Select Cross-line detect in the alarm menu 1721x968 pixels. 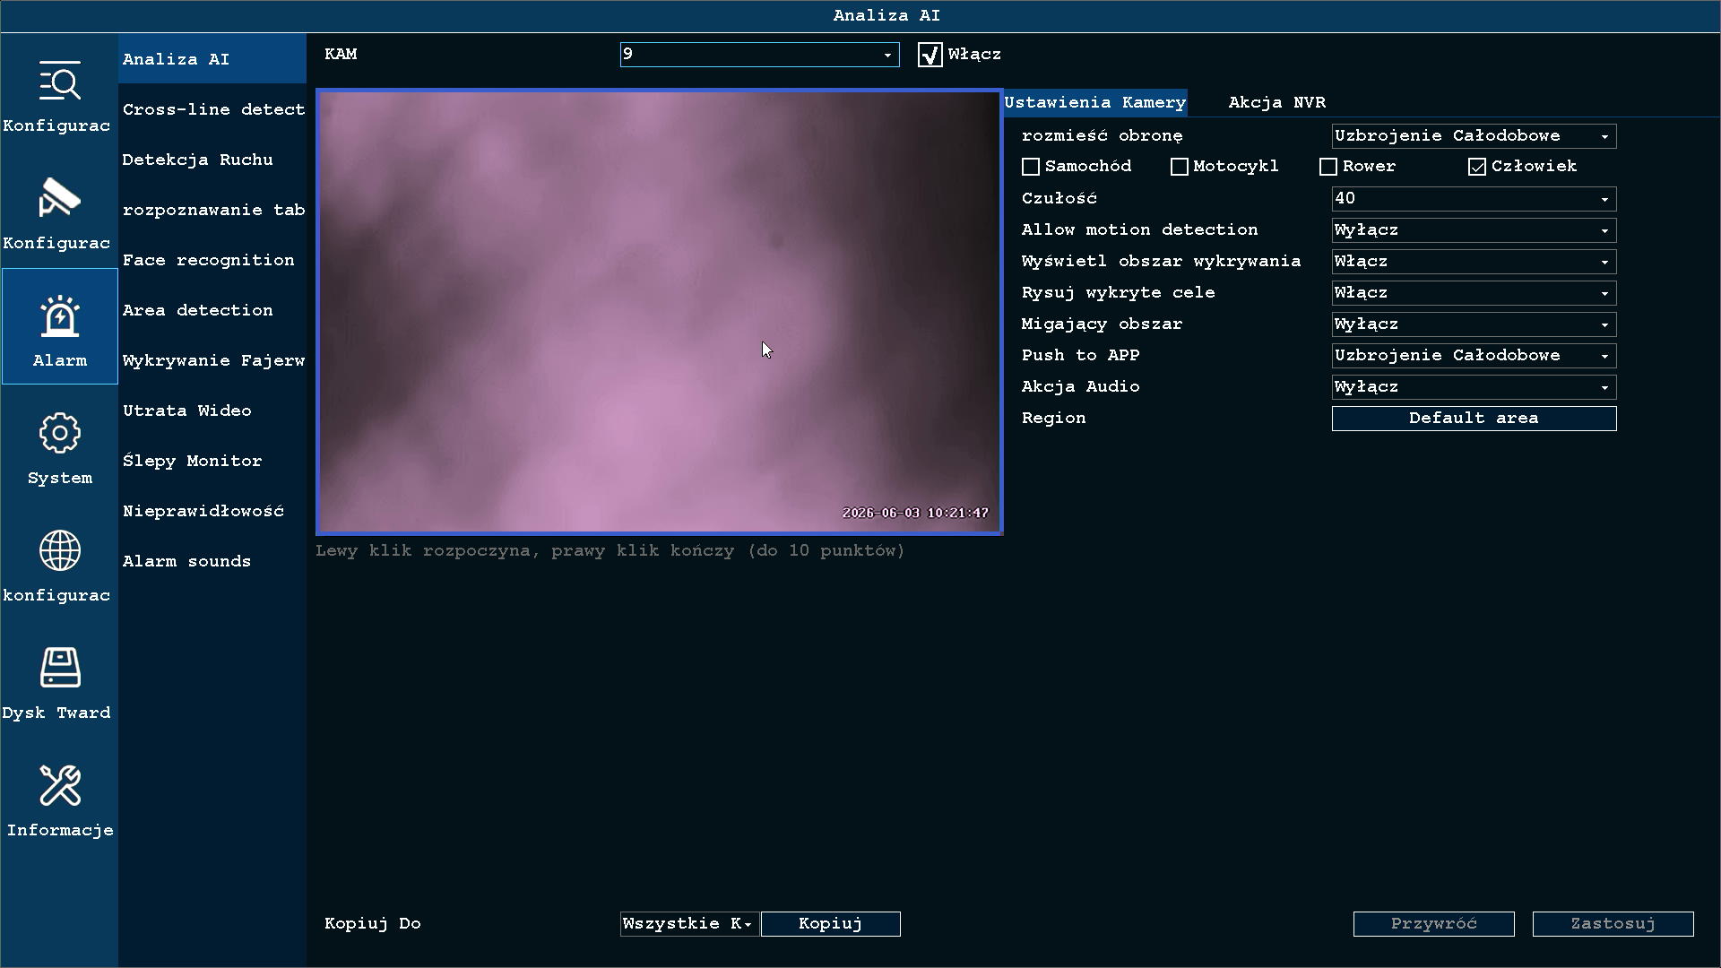213,109
